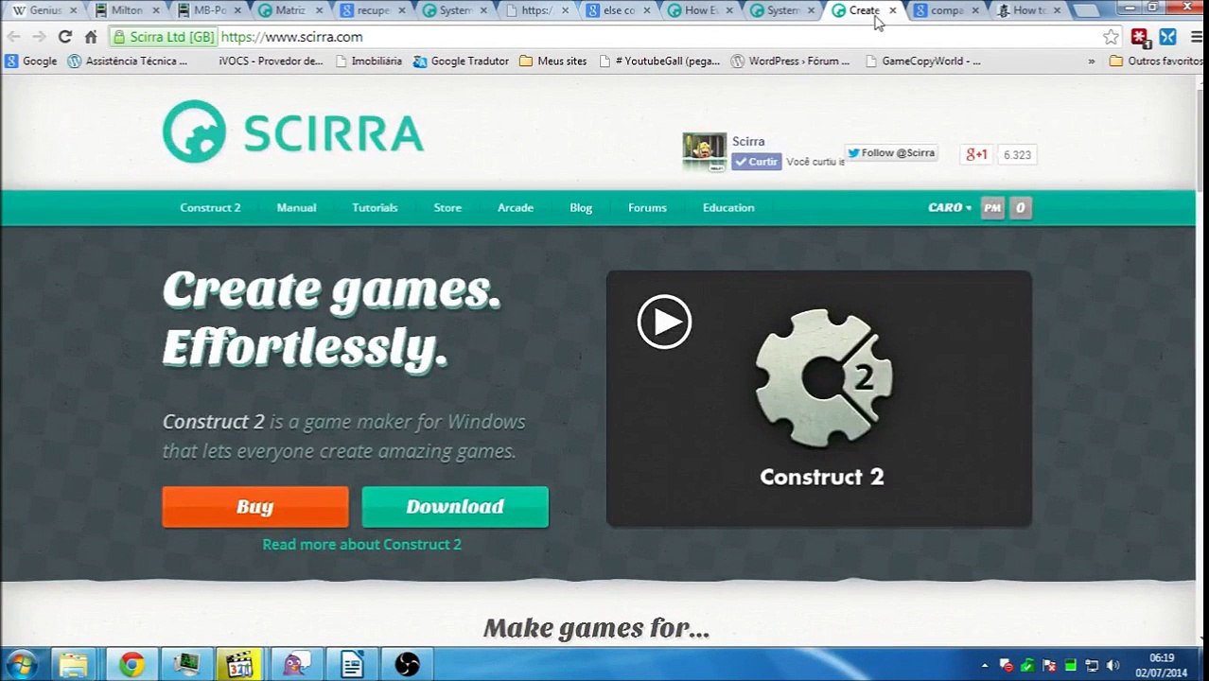Image resolution: width=1209 pixels, height=681 pixels.
Task: Expand the Outros favoritos folder
Action: [x=1155, y=61]
